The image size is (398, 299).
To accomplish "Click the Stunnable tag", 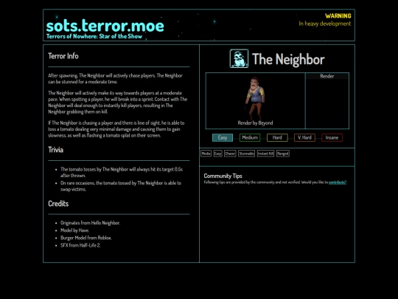I will pos(246,154).
